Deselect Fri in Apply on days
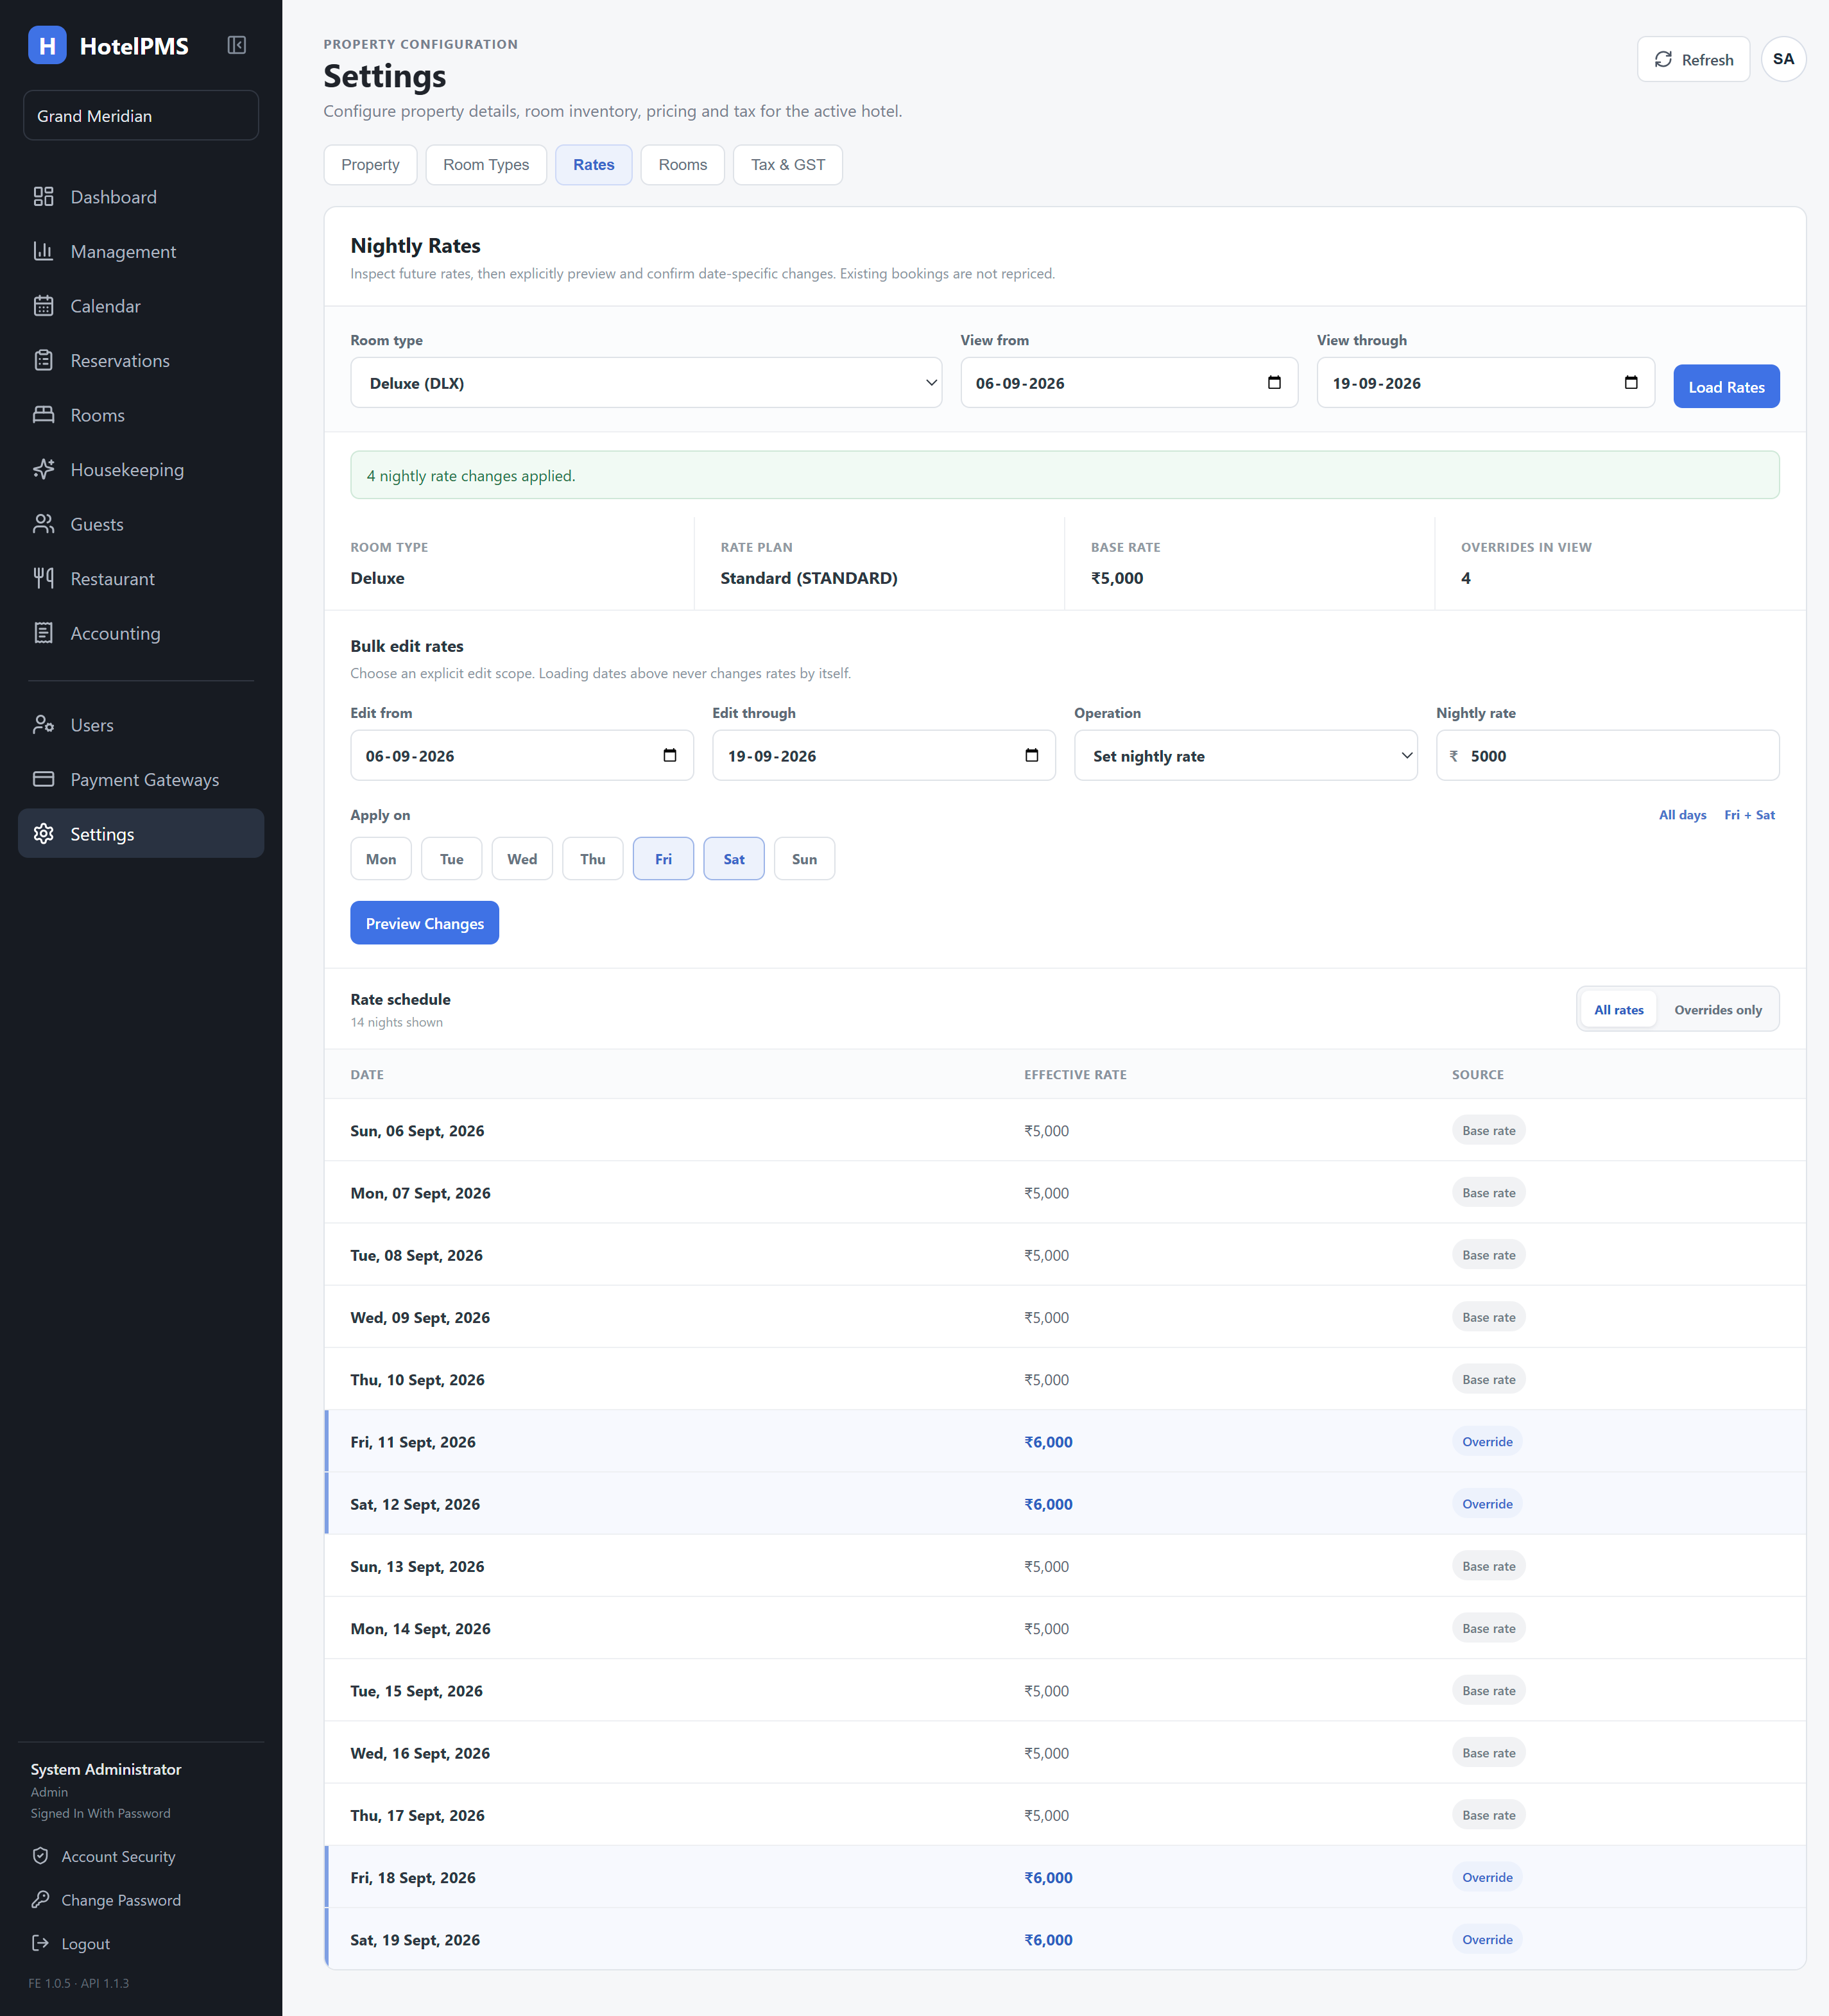This screenshot has height=2016, width=1829. [x=663, y=859]
